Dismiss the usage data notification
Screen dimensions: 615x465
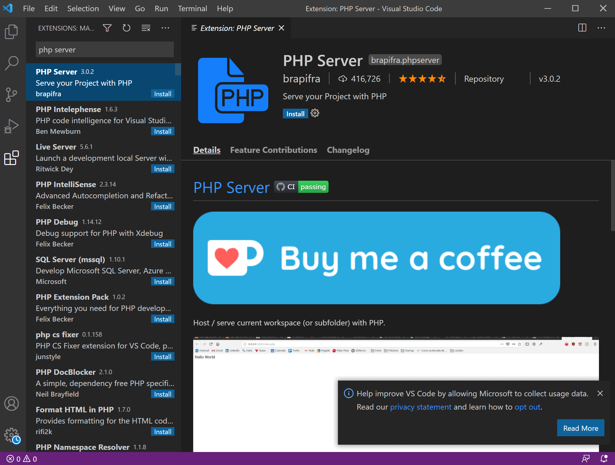pos(600,393)
